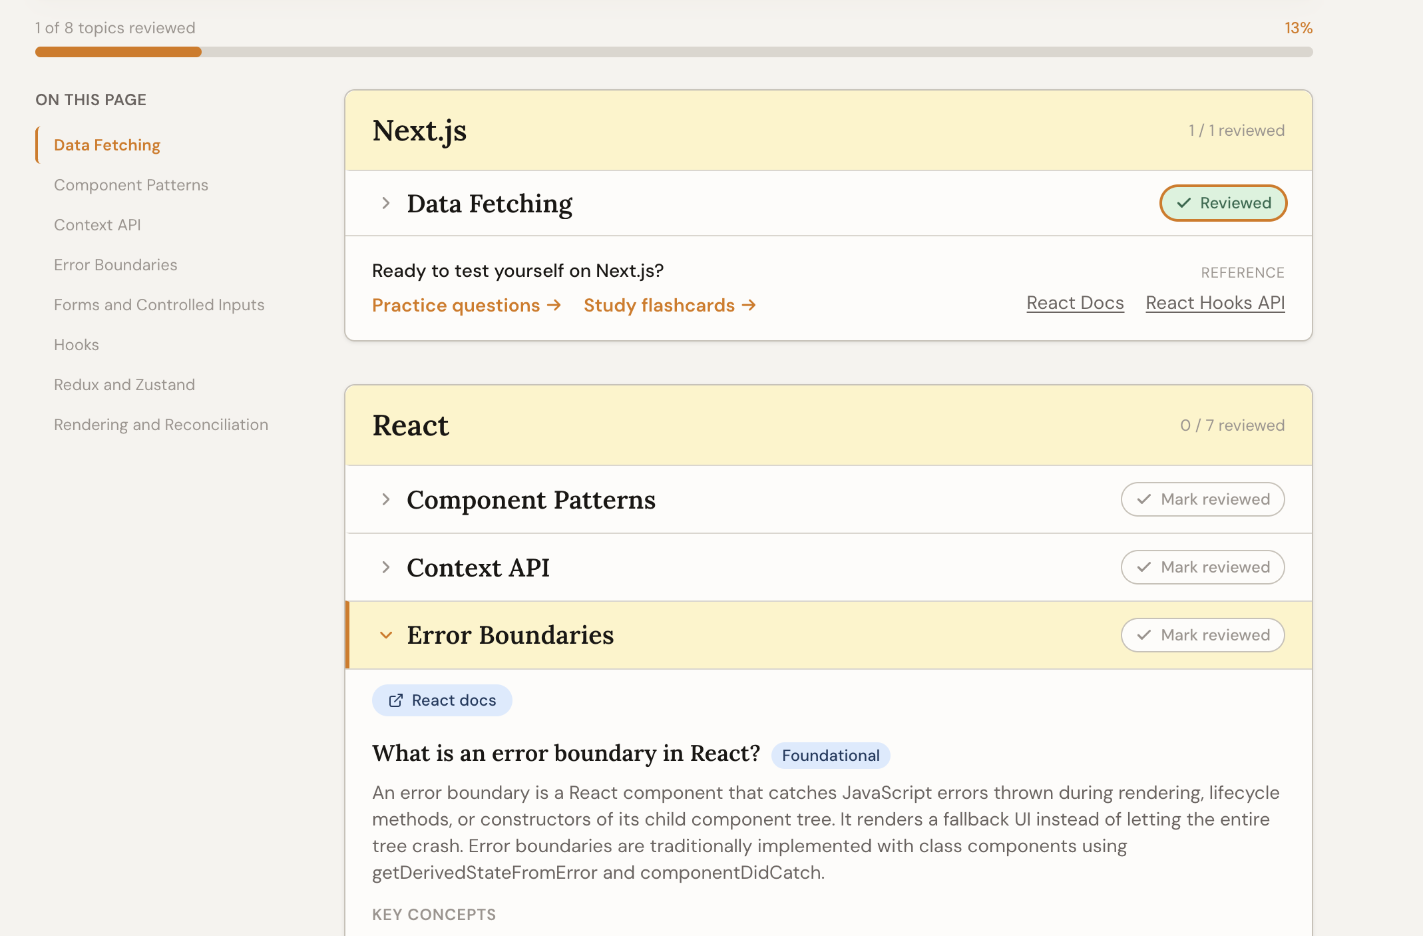Click the Data Fetching topic title

click(x=490, y=203)
